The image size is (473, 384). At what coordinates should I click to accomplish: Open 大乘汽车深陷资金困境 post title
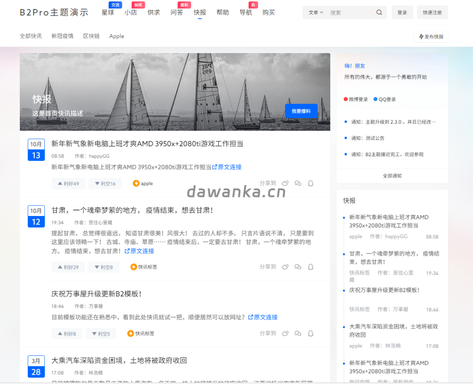[119, 360]
